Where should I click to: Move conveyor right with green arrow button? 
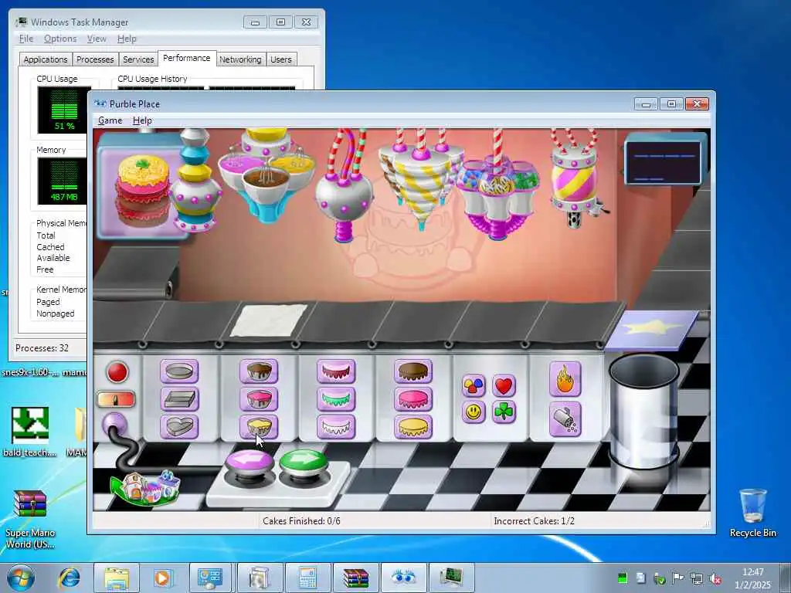pyautogui.click(x=303, y=462)
